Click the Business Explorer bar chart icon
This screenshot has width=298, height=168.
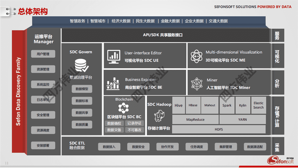coord(113,83)
